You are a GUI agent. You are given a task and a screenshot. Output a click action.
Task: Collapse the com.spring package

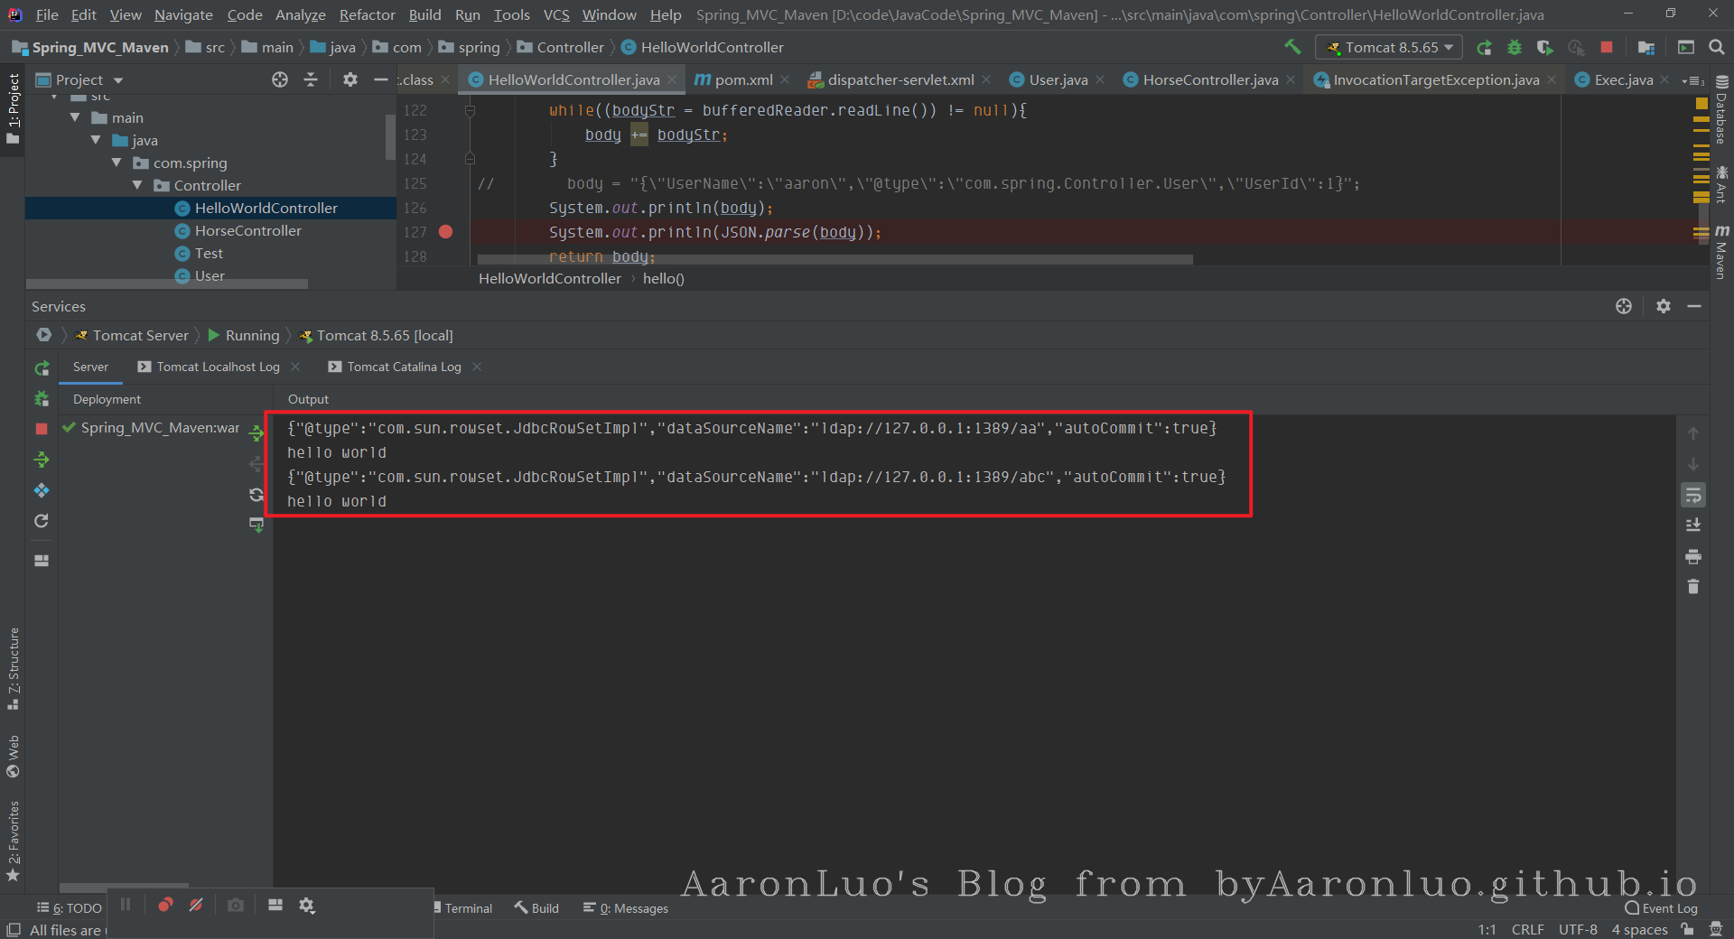pyautogui.click(x=117, y=163)
